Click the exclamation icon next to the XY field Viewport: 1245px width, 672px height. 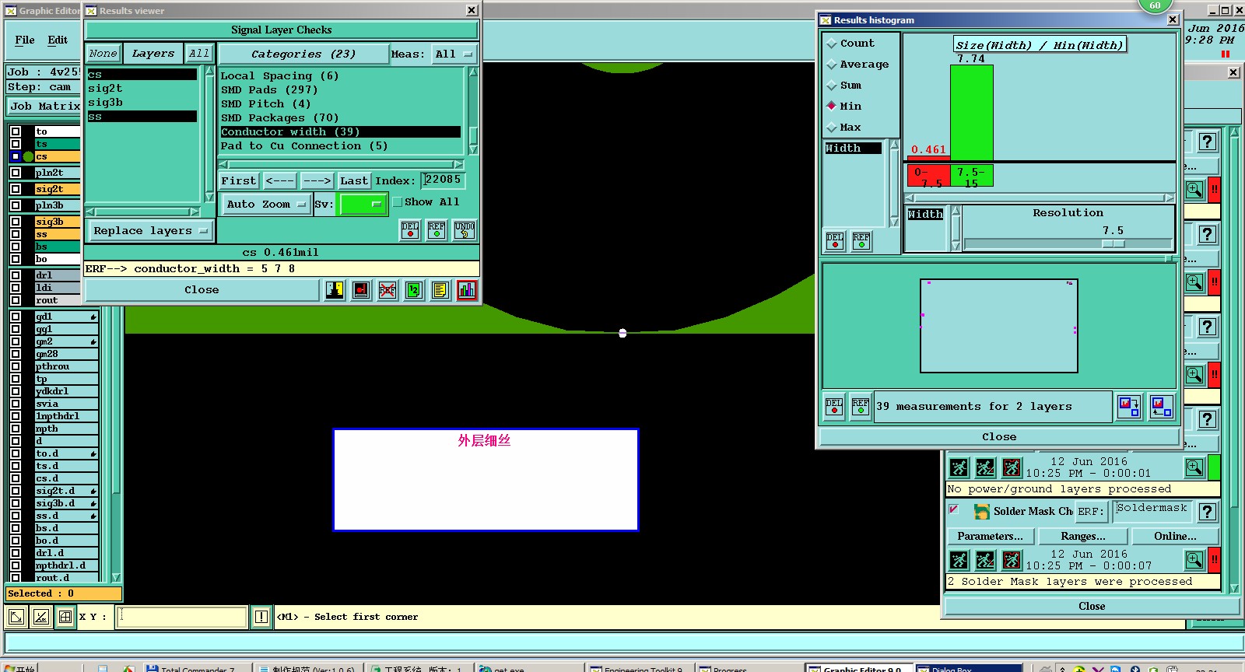coord(261,618)
